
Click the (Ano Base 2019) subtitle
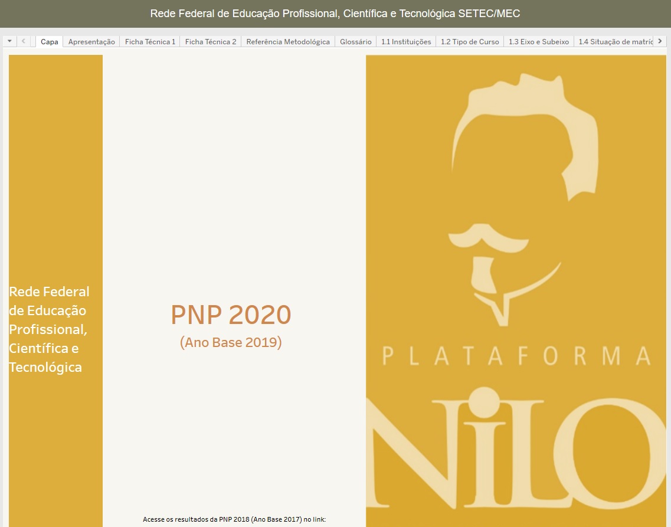(231, 342)
